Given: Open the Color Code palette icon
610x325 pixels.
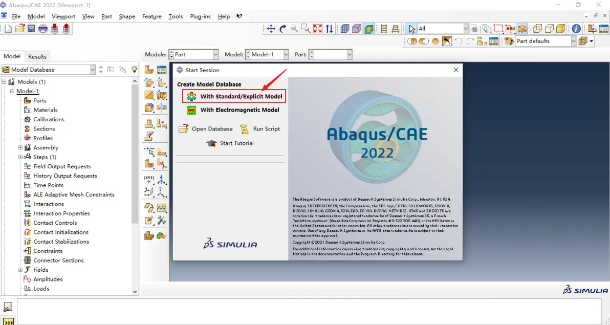Looking at the screenshot, I should 509,41.
